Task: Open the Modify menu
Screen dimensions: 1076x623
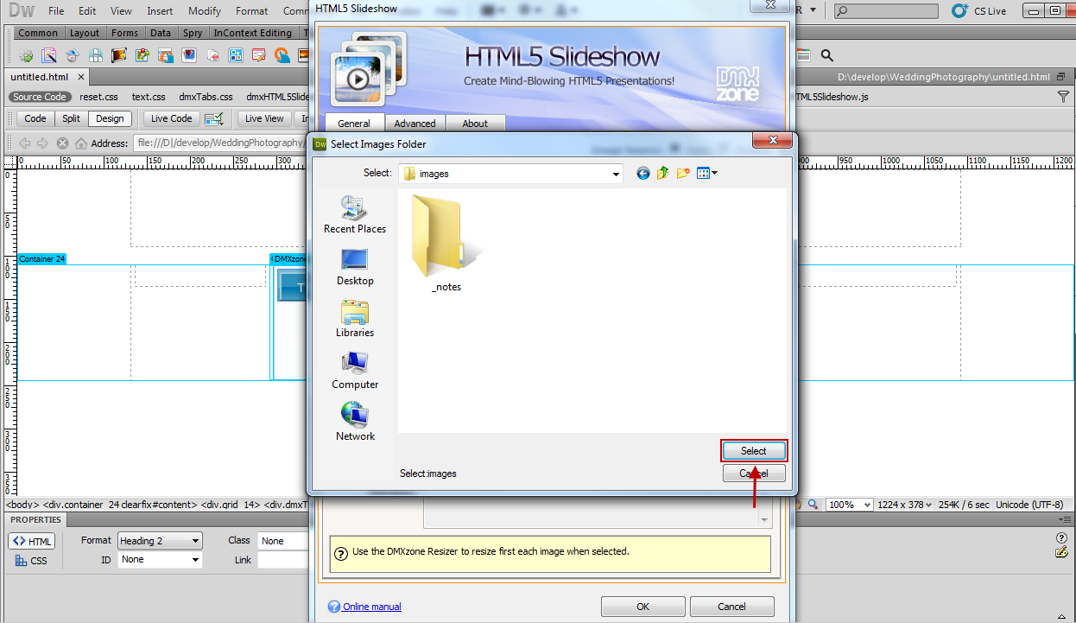Action: 205,11
